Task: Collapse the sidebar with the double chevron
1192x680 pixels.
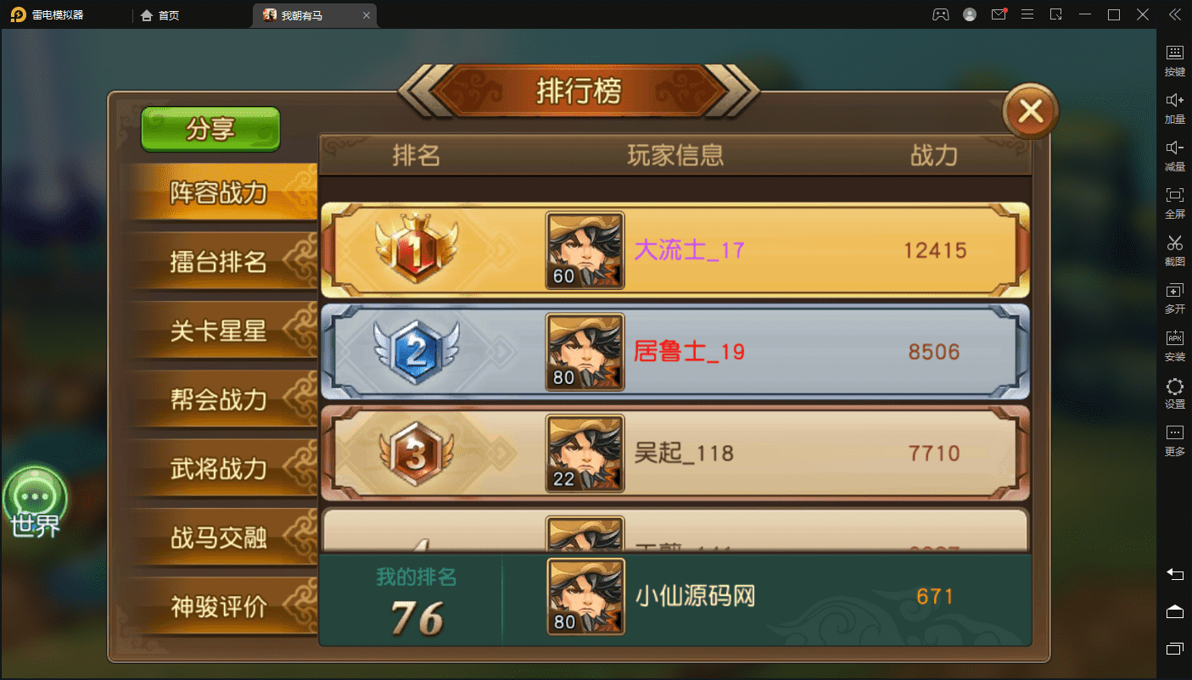Action: [x=1175, y=14]
